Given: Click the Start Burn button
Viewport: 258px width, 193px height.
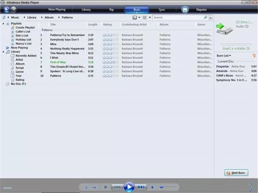Looking at the screenshot, I should tap(236, 173).
